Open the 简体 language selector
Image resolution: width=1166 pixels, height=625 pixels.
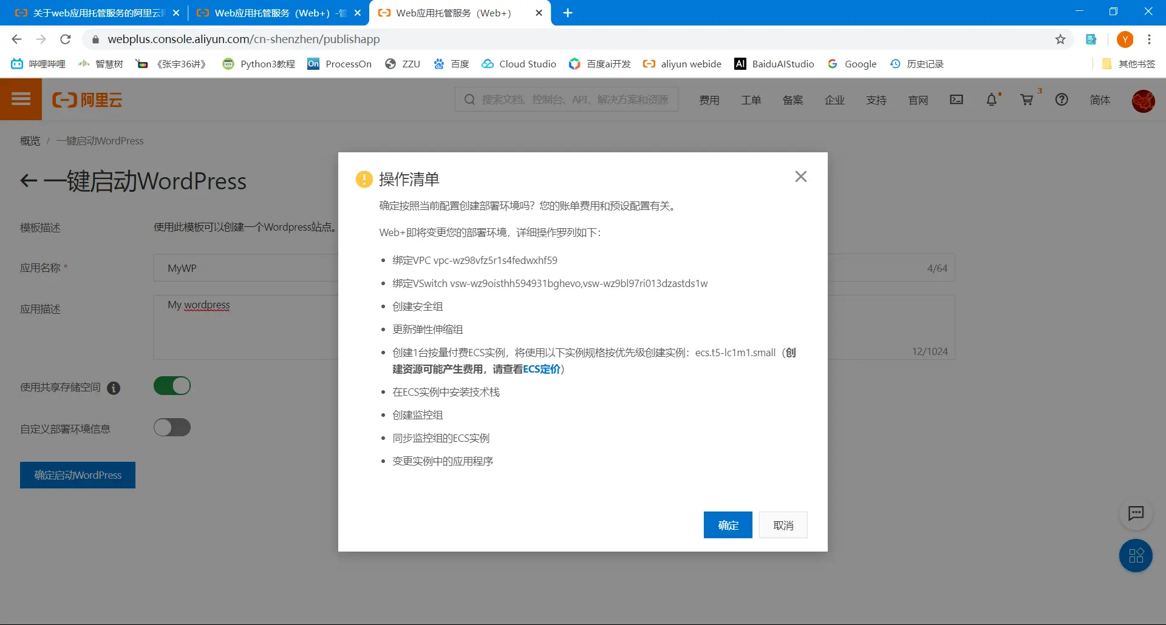pos(1100,100)
